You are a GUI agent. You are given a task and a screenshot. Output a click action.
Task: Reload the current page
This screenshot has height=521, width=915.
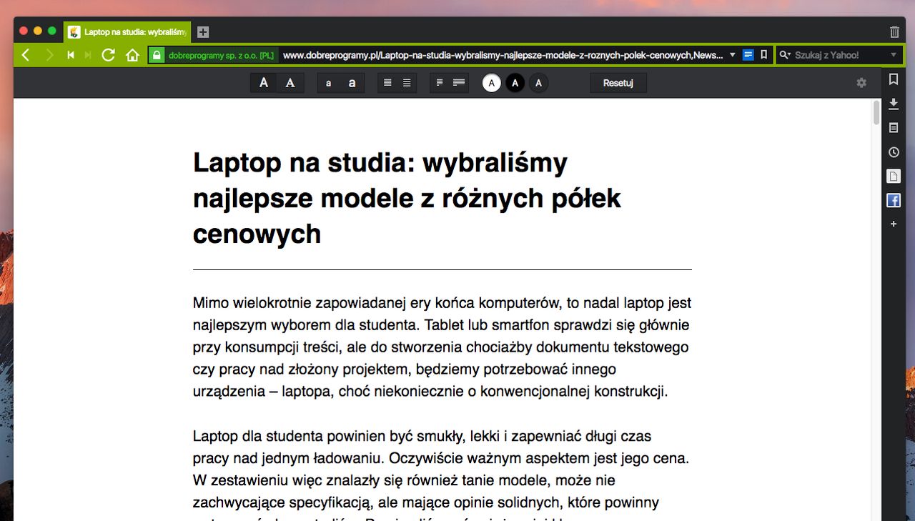point(109,55)
